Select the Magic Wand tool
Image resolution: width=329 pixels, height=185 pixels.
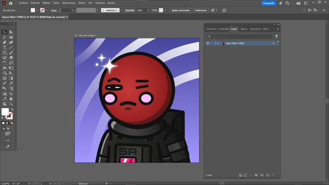pos(4,37)
